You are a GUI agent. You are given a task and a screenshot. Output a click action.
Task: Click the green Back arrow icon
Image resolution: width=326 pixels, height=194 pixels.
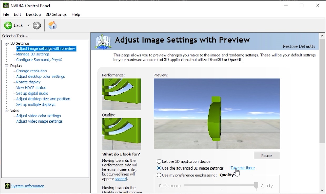point(8,25)
